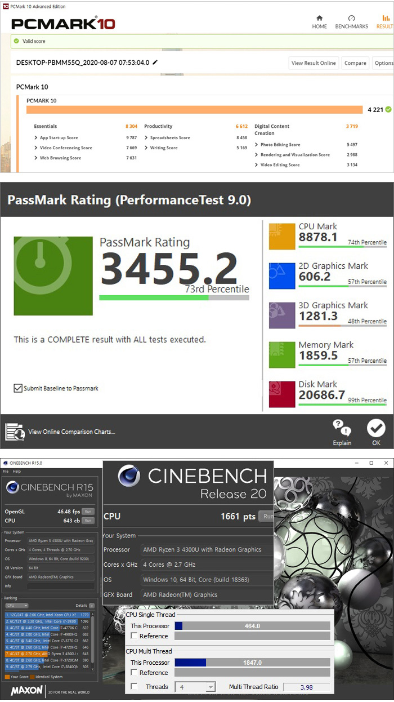
Task: Check the Threads checkbox
Action: [x=134, y=687]
